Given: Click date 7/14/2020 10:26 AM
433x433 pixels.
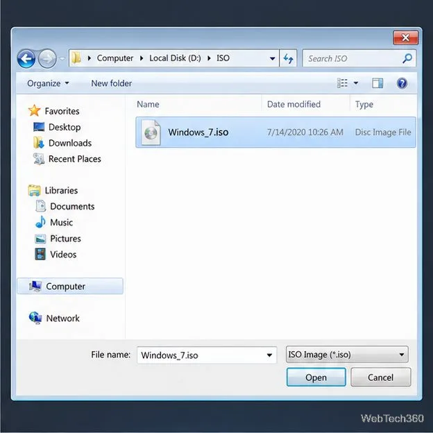Looking at the screenshot, I should pyautogui.click(x=305, y=133).
